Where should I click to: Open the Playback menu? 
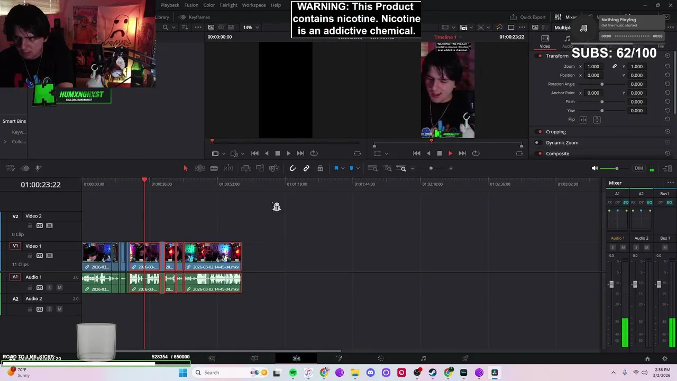coord(170,5)
